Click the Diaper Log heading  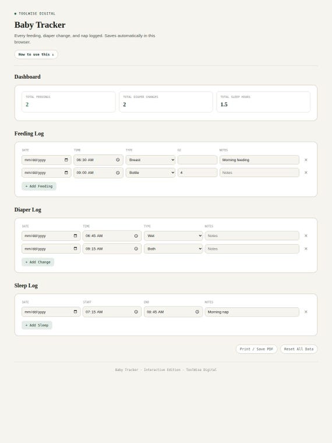[x=28, y=210]
